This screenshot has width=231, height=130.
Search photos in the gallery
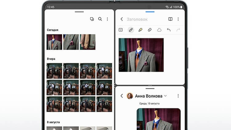[100, 19]
